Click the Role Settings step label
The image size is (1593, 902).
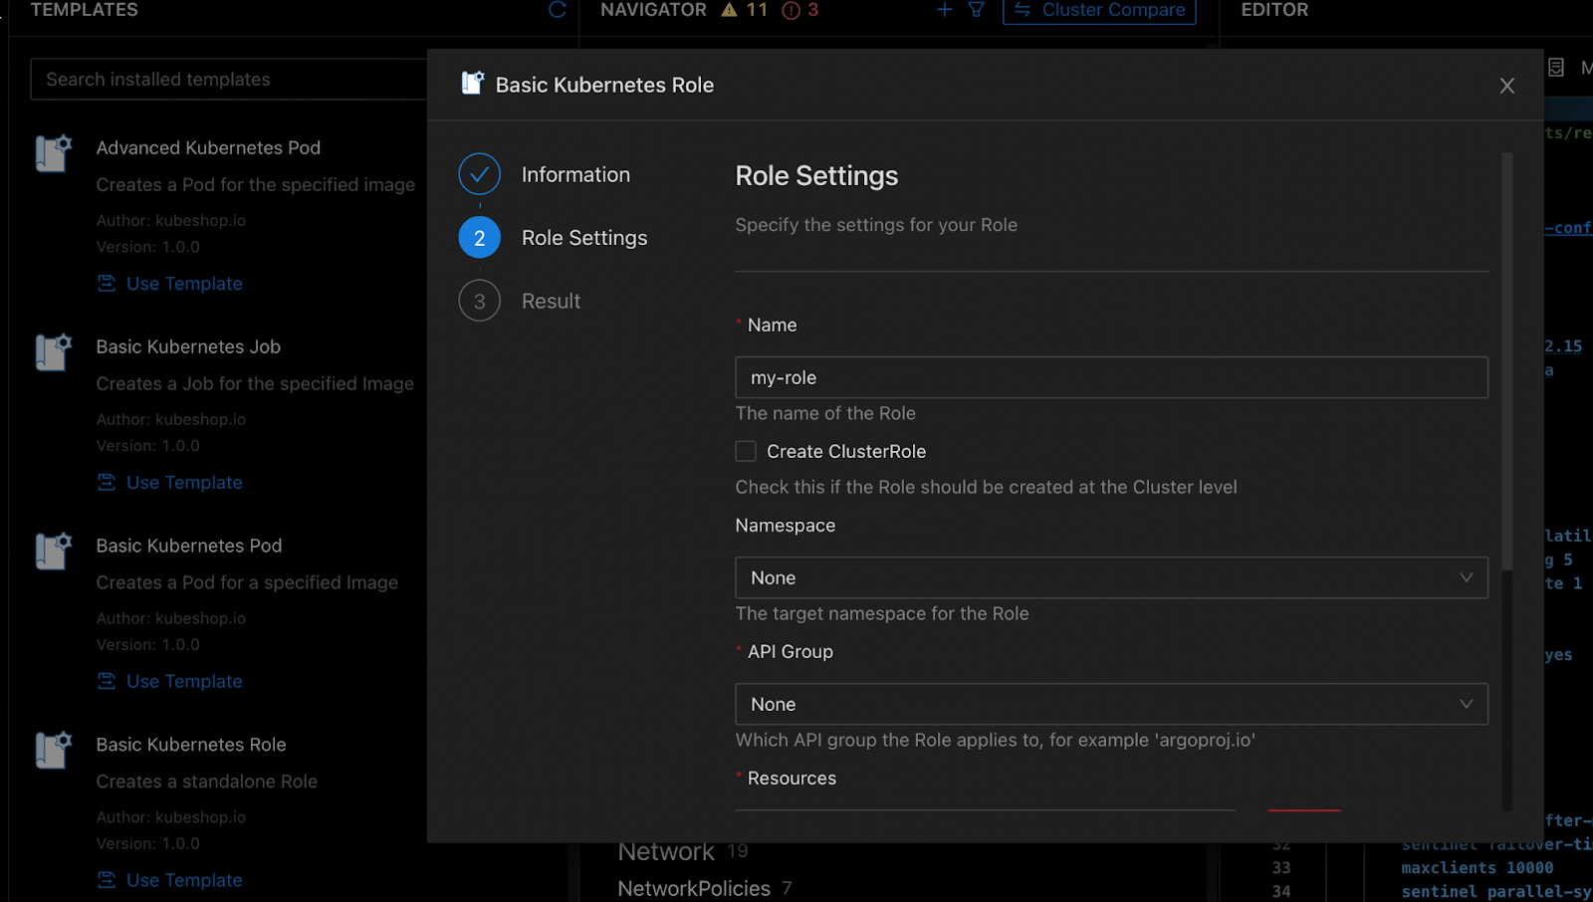584,238
